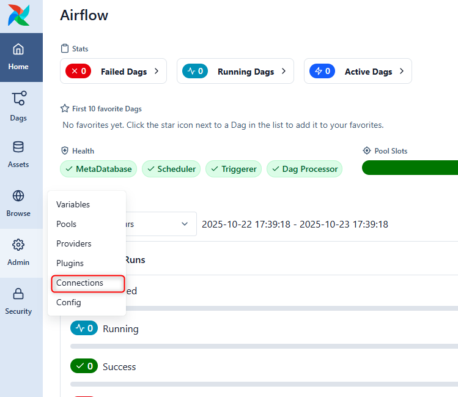Viewport: 458px width, 397px height.
Task: Click the blue active count badge
Action: tap(322, 71)
